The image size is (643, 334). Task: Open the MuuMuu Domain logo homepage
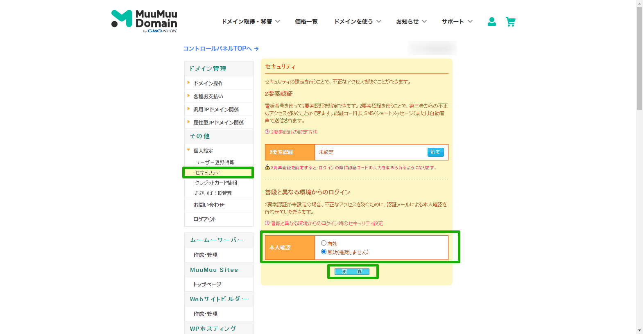click(144, 21)
